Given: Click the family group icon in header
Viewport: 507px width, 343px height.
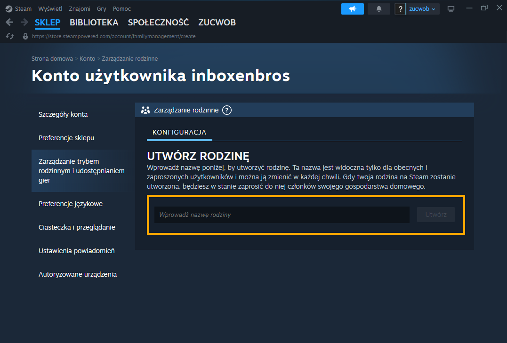Looking at the screenshot, I should pyautogui.click(x=145, y=110).
